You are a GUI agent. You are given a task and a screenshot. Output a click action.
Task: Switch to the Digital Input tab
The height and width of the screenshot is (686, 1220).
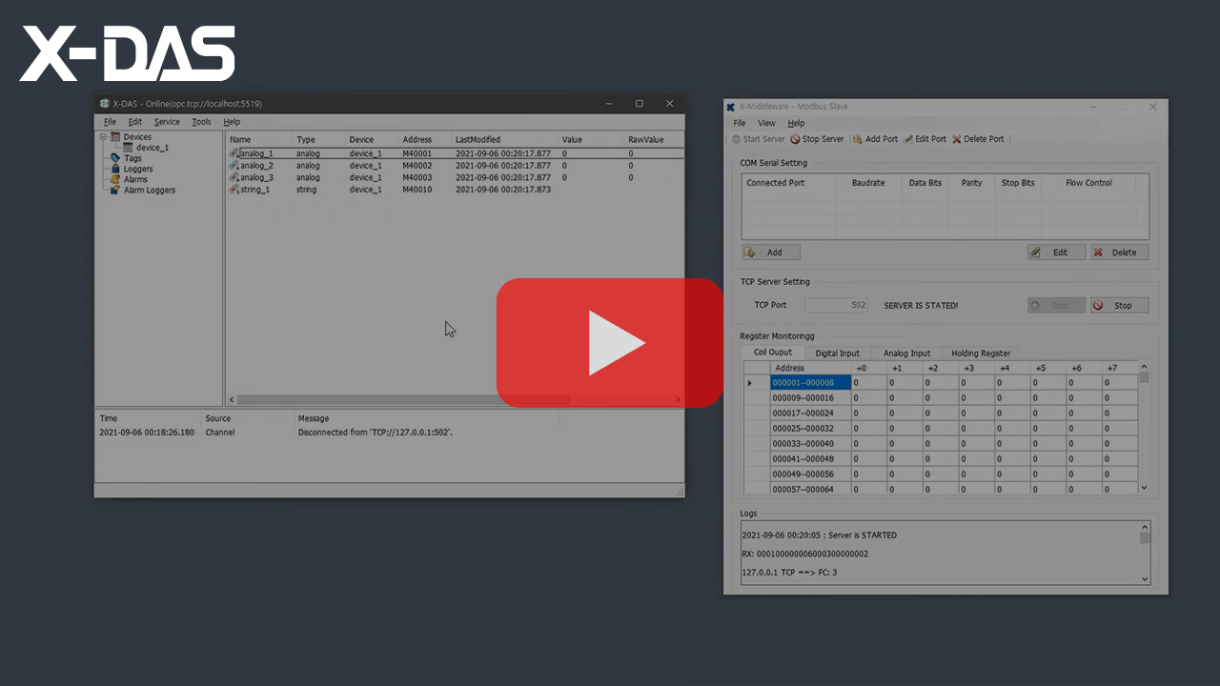[837, 353]
